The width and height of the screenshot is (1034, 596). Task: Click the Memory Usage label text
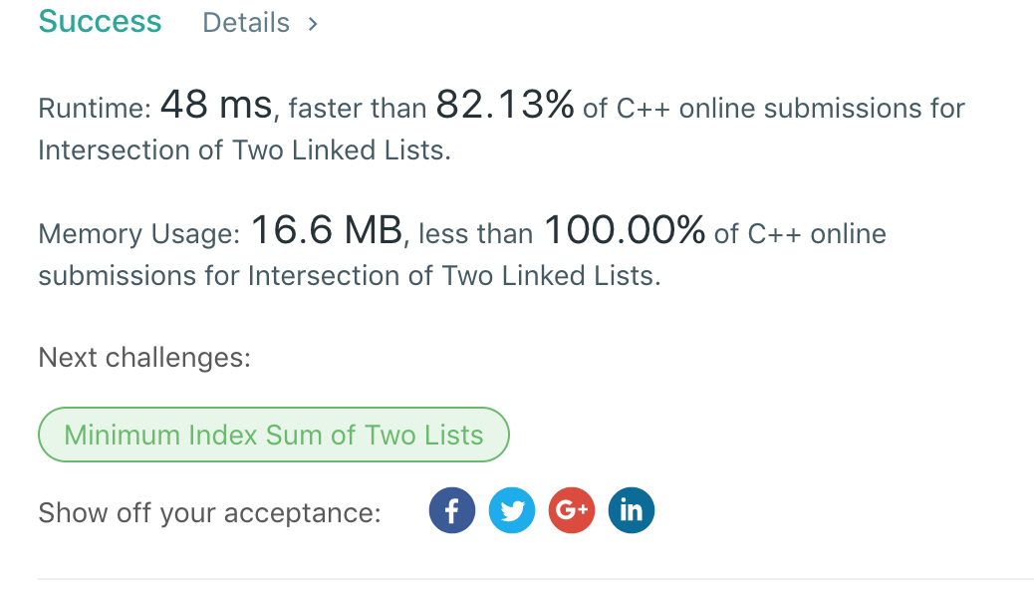click(138, 235)
